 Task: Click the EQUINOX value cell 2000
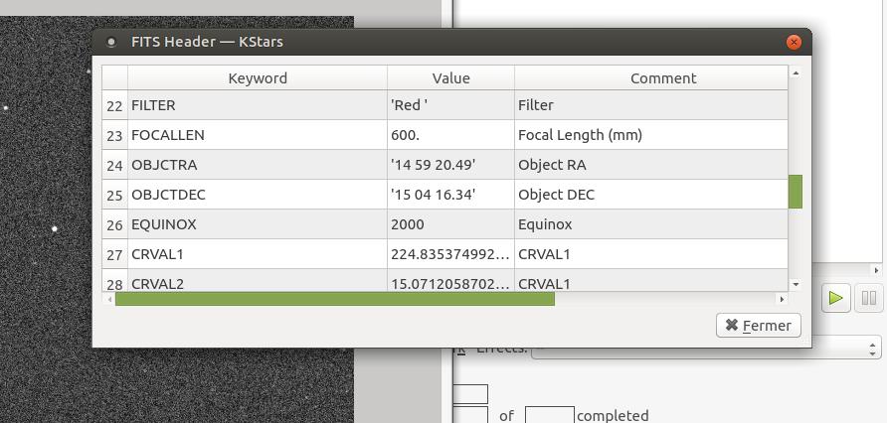point(450,224)
